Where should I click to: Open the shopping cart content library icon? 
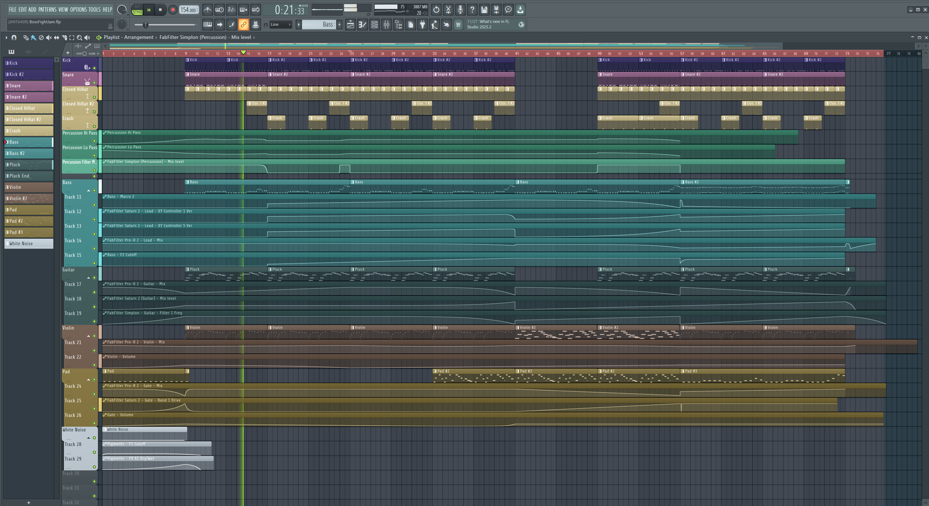point(458,25)
